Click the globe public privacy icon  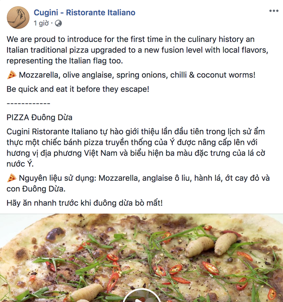58,23
